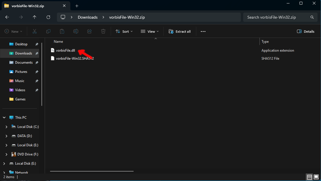Click the search magnifier icon
321x181 pixels.
coord(312,17)
